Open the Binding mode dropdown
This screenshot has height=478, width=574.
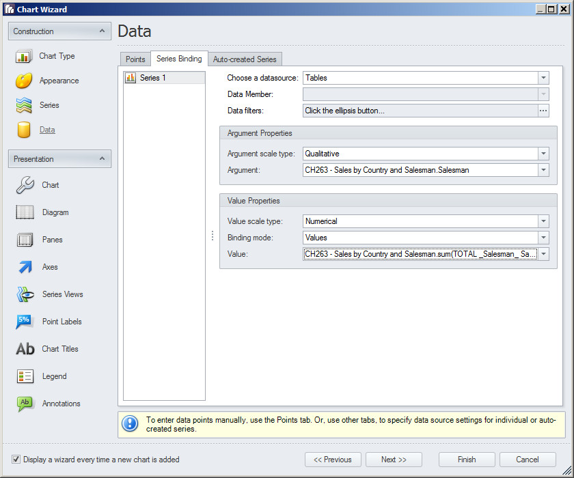pos(543,238)
